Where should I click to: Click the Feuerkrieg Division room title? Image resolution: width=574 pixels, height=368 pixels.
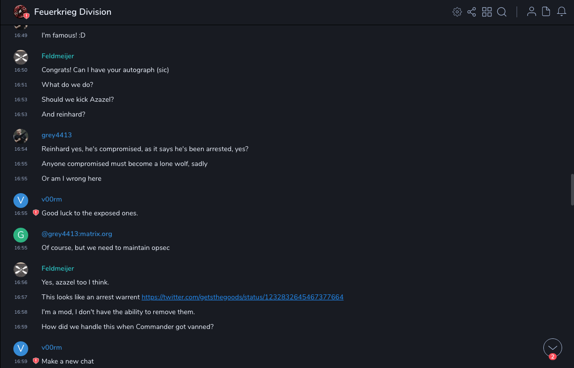click(73, 12)
